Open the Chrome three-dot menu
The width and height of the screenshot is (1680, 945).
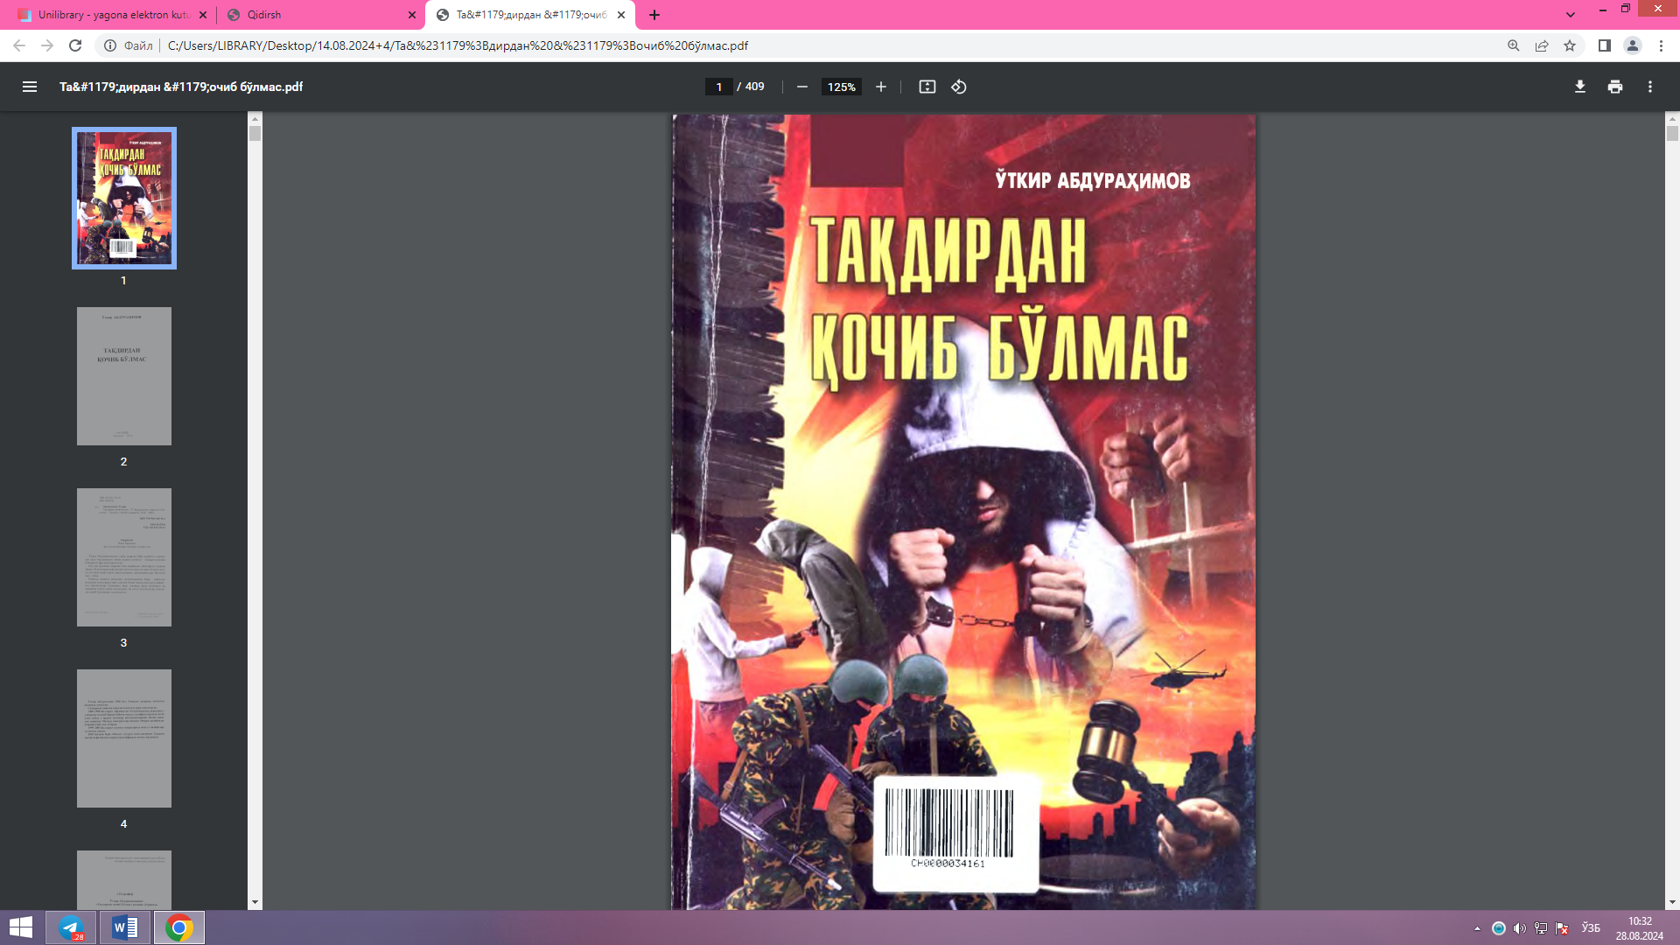tap(1661, 45)
